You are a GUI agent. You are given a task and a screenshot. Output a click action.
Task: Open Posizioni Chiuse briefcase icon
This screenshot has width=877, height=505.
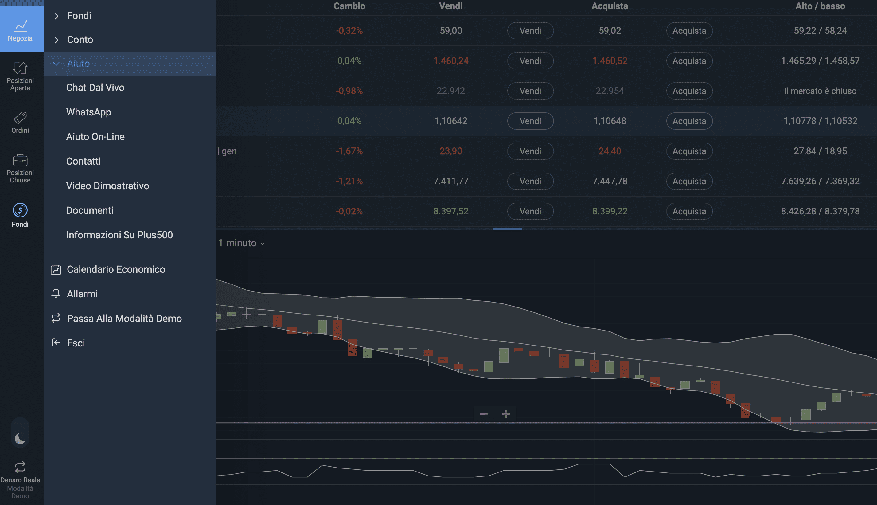click(x=20, y=160)
